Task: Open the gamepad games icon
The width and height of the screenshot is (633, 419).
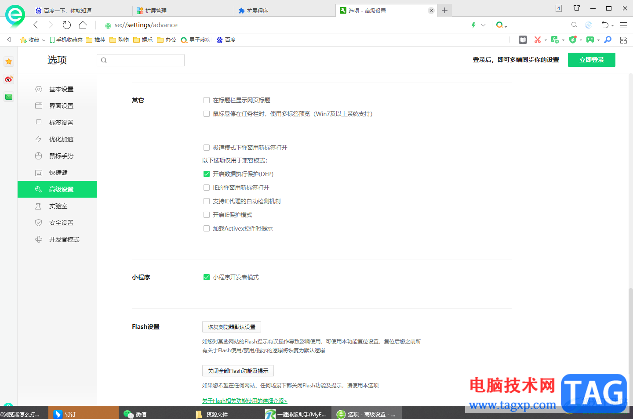Action: (x=590, y=40)
